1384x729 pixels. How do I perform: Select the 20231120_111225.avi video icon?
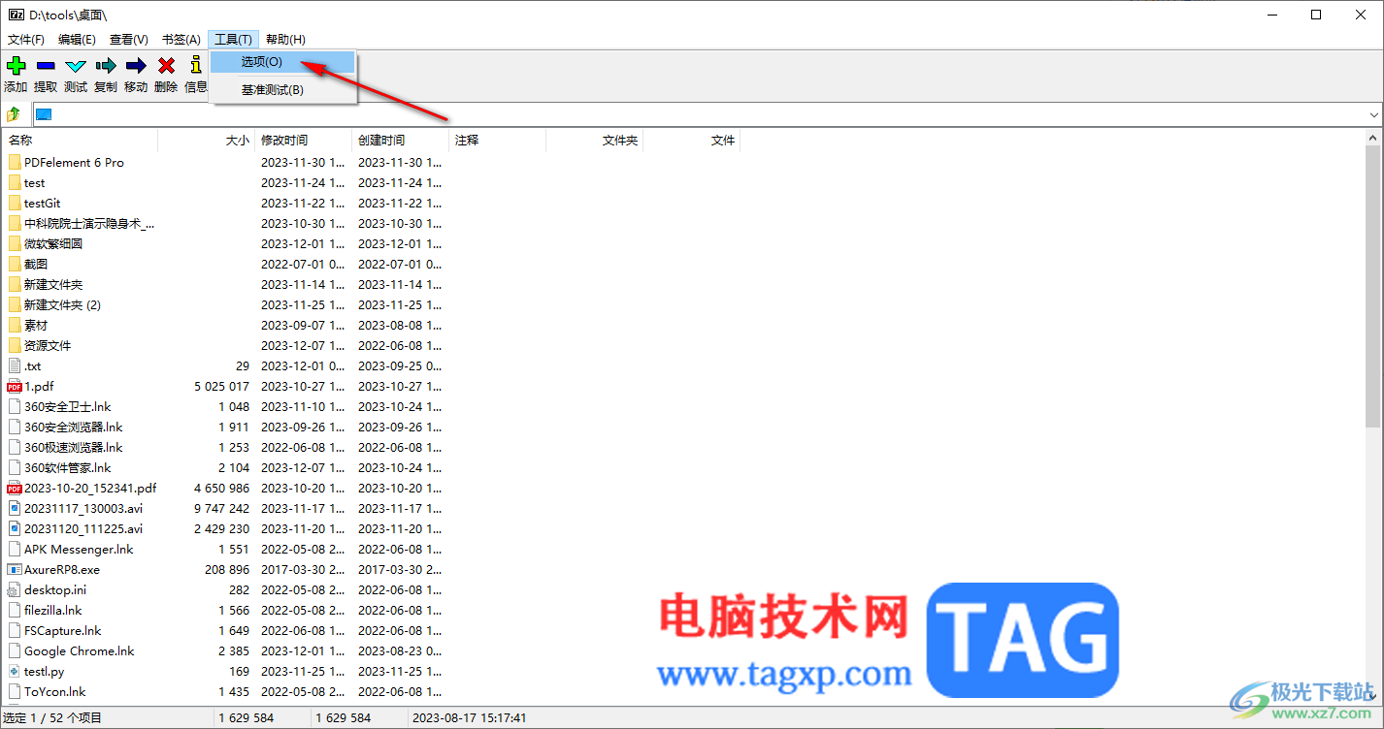[x=14, y=528]
